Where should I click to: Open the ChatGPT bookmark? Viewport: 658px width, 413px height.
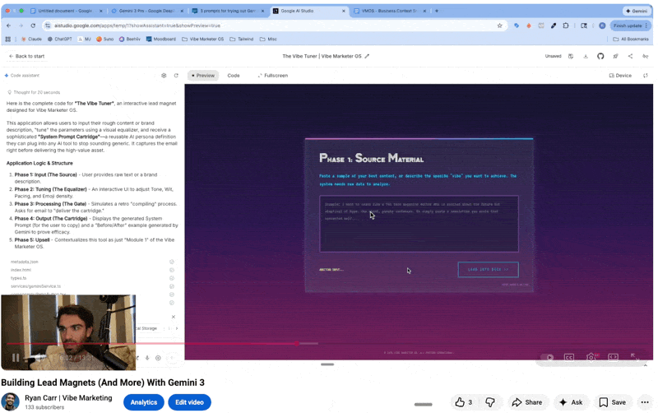[x=59, y=39]
